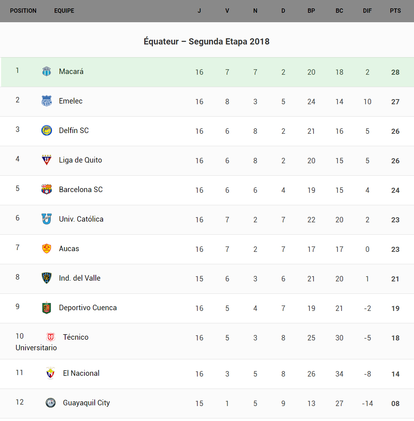Click the Aucas orange crest

click(x=47, y=249)
